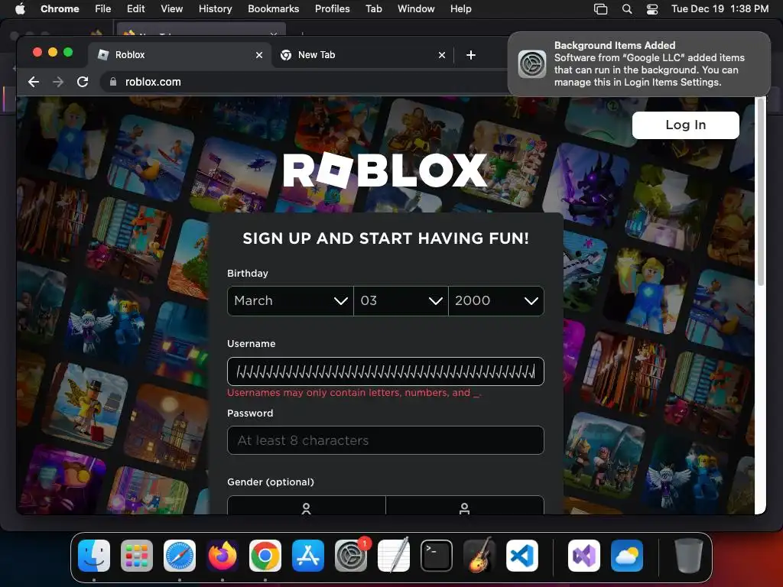783x587 pixels.
Task: Open Launchpad in the dock
Action: 137,556
